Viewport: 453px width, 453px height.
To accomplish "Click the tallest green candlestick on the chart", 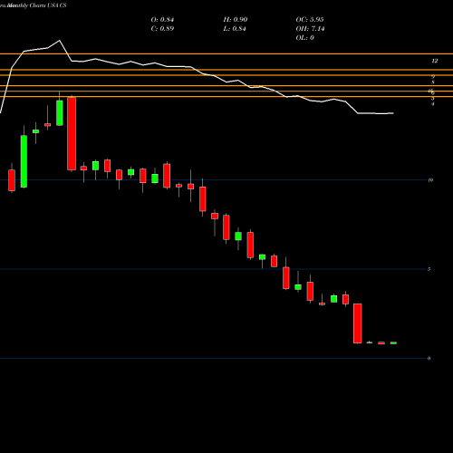I will pyautogui.click(x=24, y=161).
